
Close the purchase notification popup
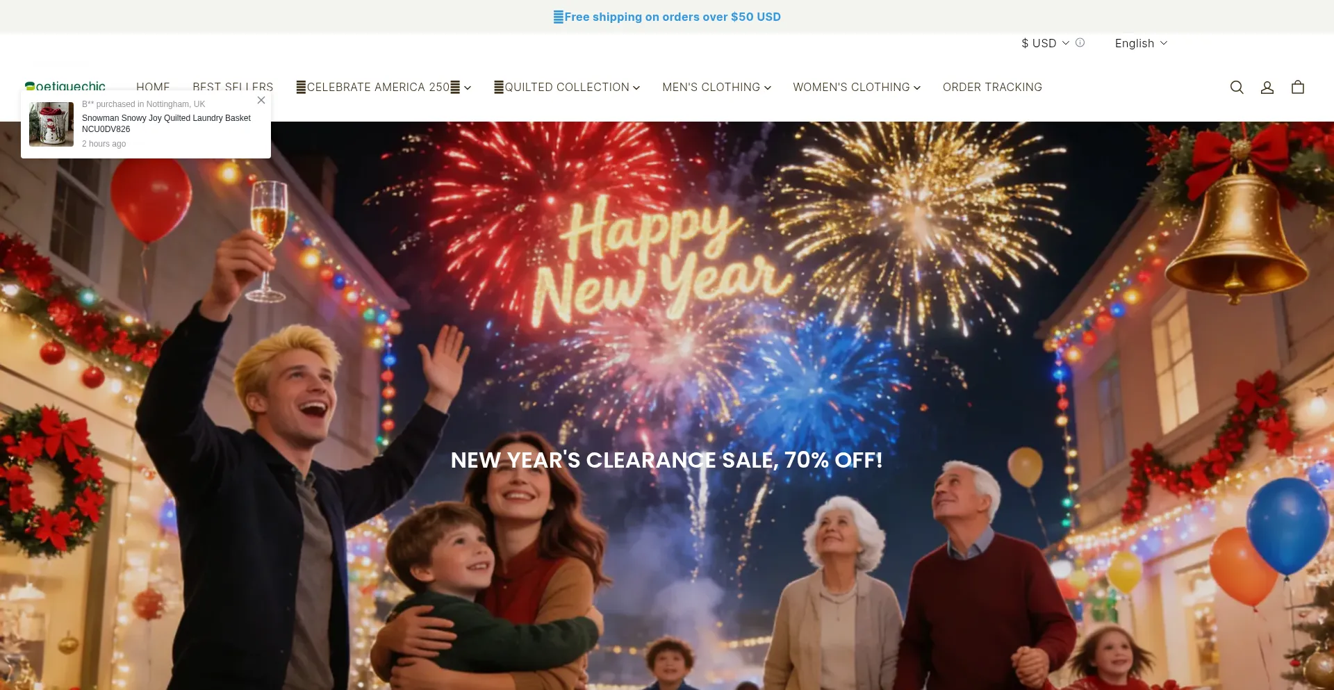point(261,100)
